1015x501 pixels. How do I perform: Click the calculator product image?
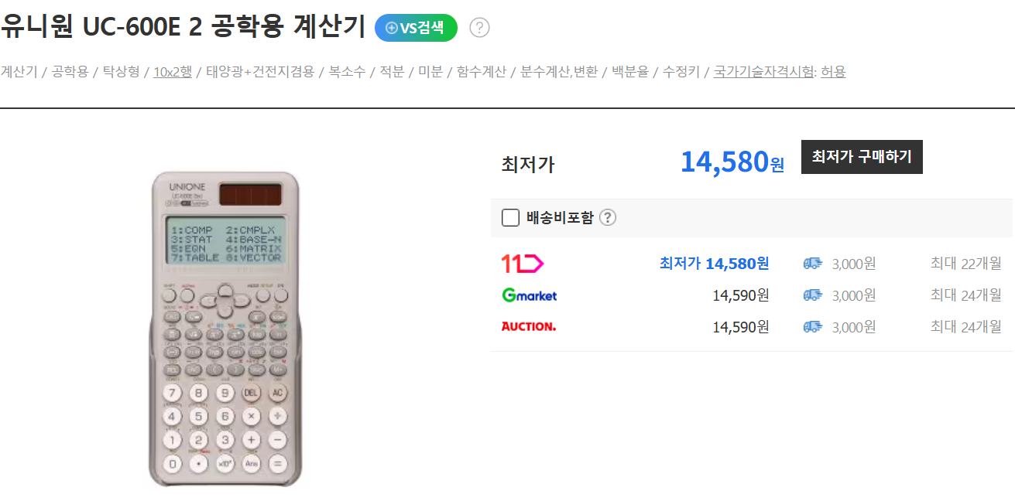(x=225, y=329)
